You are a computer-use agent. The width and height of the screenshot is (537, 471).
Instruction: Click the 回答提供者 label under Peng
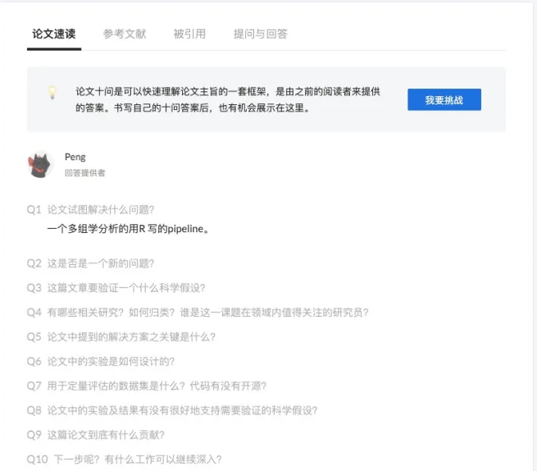coord(84,173)
